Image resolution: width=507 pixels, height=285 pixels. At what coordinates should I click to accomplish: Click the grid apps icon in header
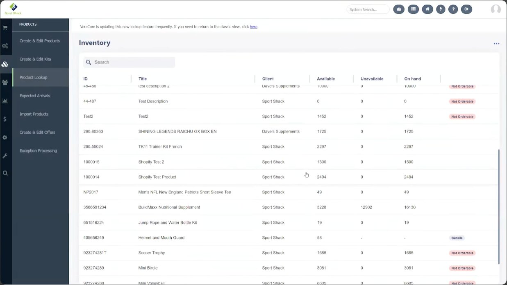[413, 9]
